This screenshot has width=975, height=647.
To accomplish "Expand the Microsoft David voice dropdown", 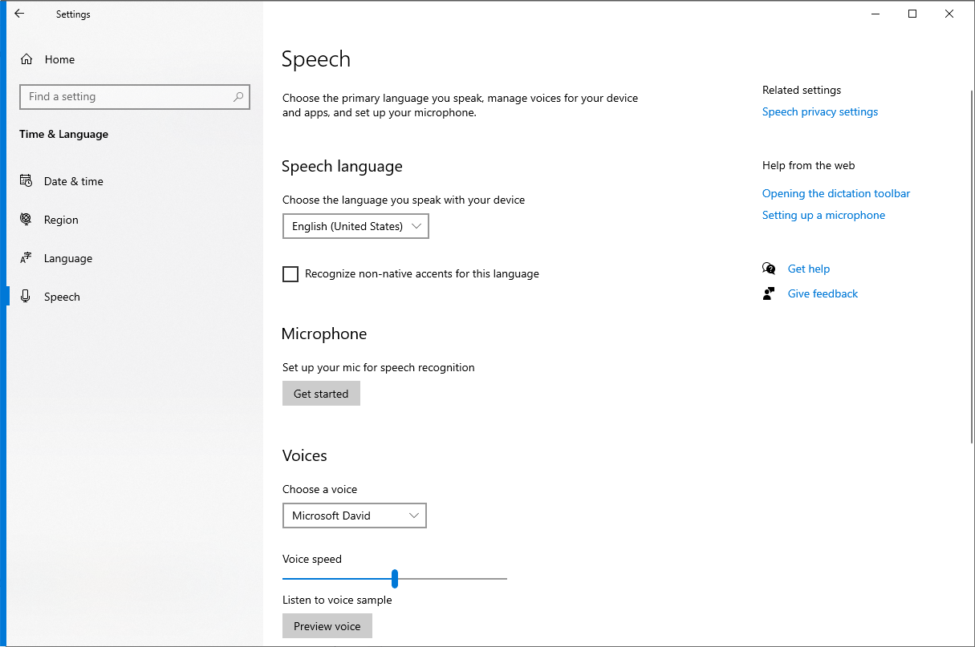I will (354, 516).
